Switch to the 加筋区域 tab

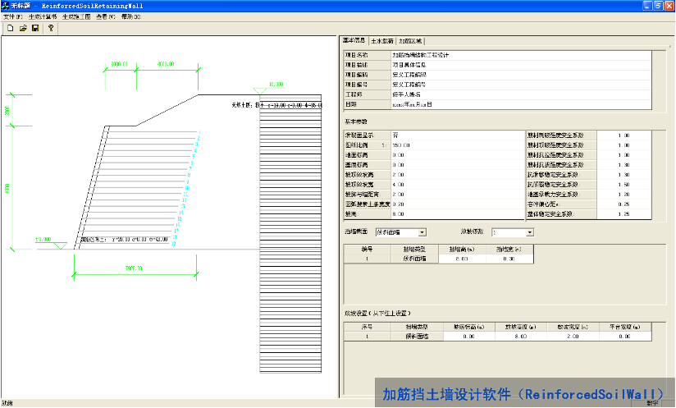(410, 41)
